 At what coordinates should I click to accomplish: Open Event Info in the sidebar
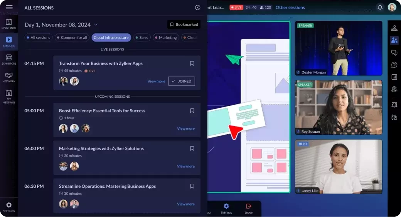point(9,24)
